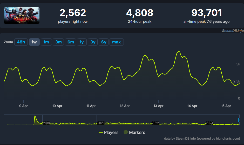Click the 14 Apr axis label

click(192, 106)
